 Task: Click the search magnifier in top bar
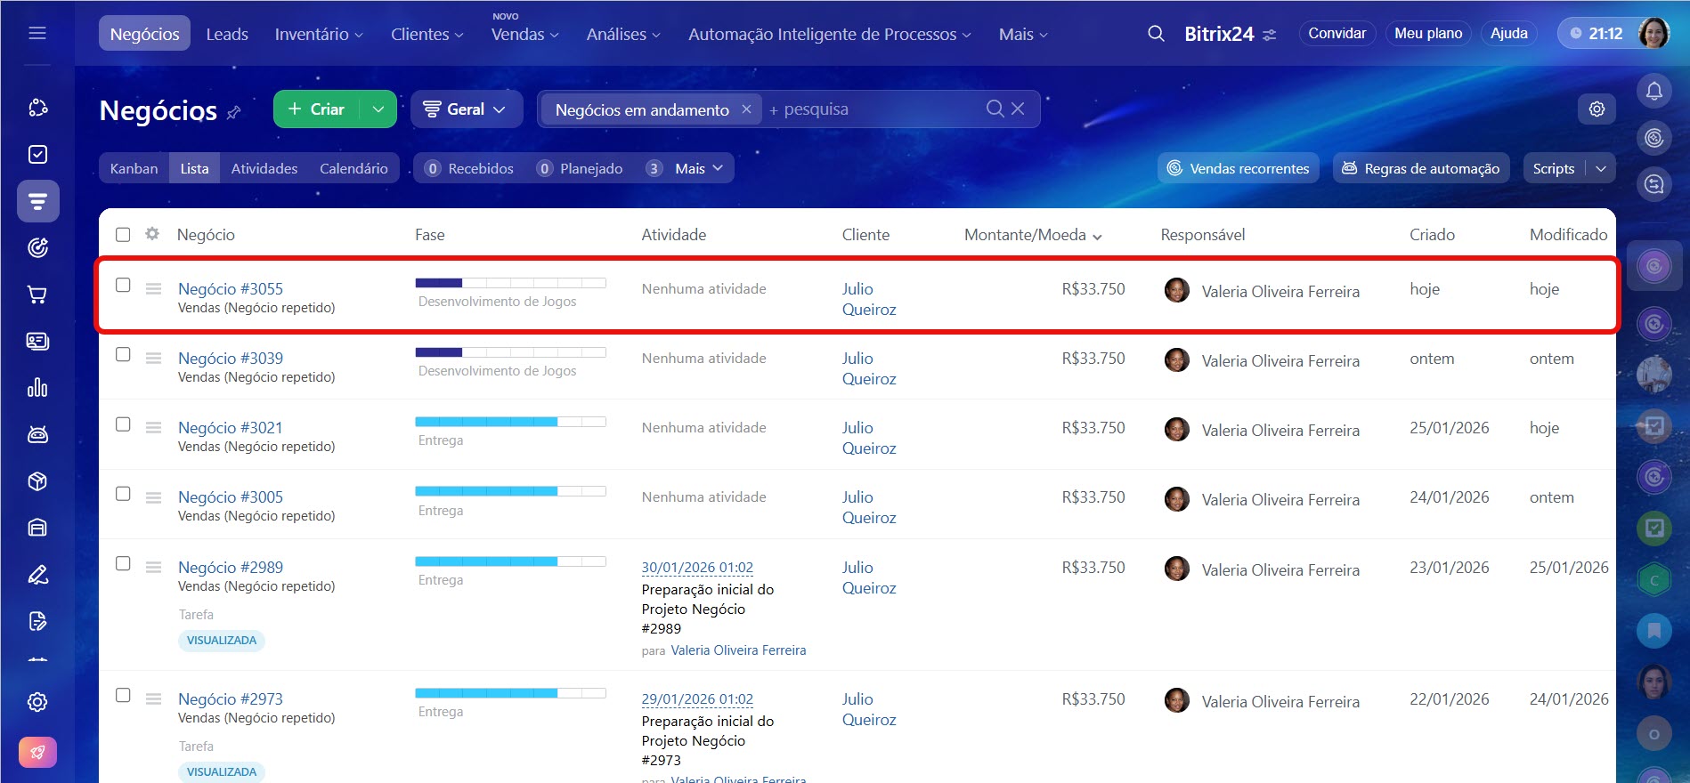coord(1156,34)
